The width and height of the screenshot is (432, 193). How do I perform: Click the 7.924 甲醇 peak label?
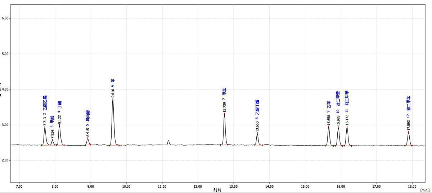coord(52,127)
